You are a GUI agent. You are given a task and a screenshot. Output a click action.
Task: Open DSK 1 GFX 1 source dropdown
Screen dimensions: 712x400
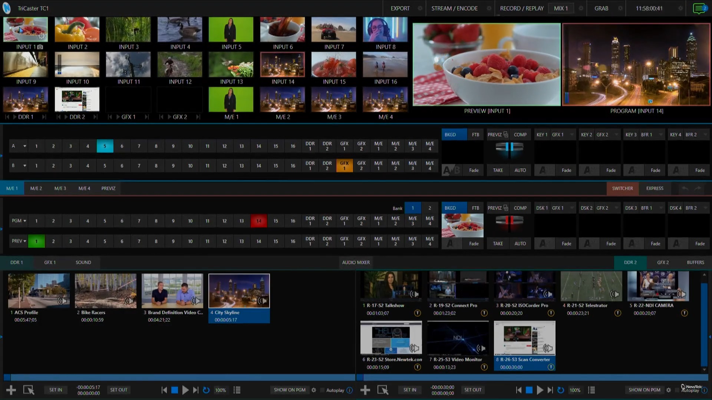[572, 208]
